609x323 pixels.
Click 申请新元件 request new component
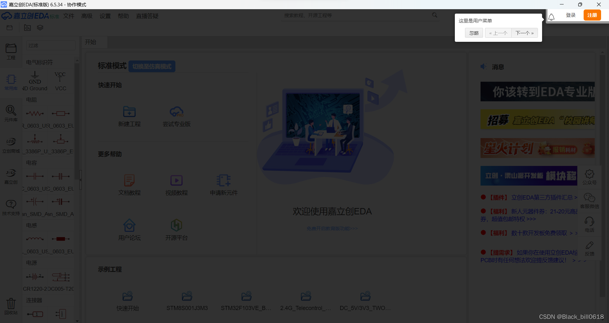click(224, 185)
